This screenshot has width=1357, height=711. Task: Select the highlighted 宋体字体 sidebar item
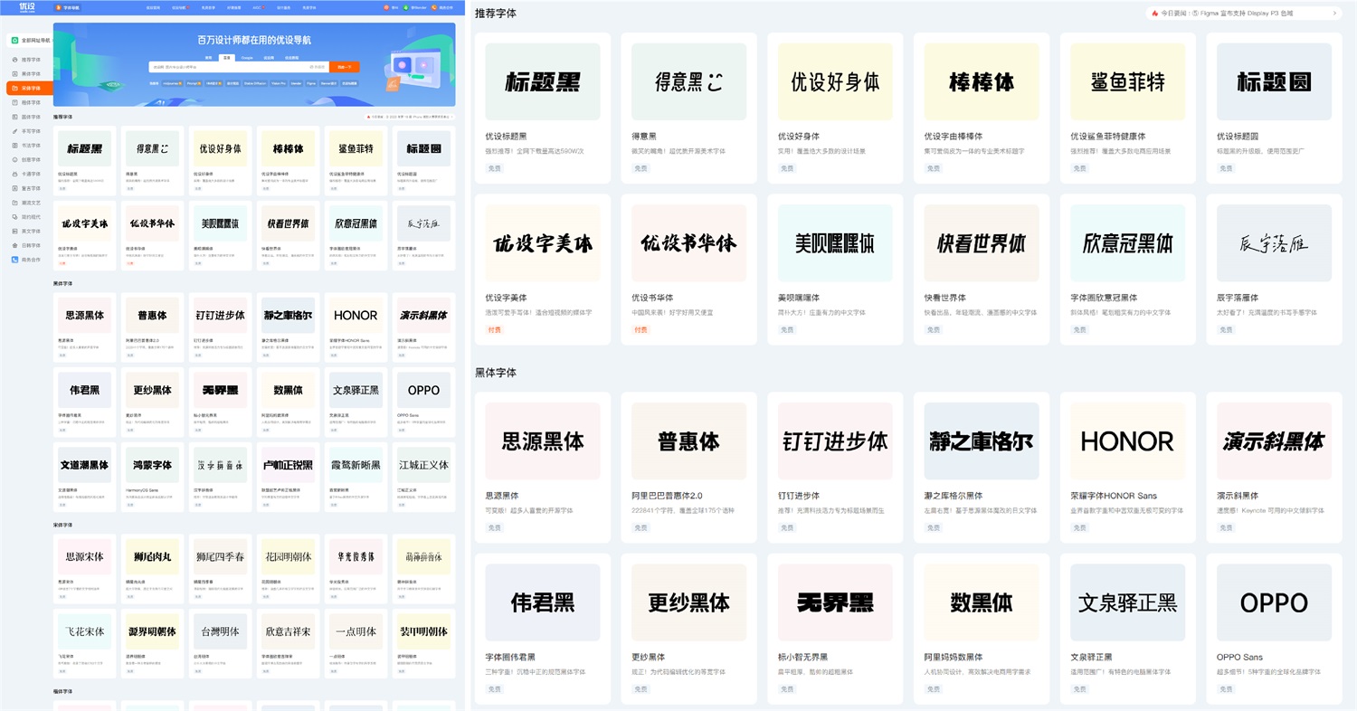tap(29, 89)
